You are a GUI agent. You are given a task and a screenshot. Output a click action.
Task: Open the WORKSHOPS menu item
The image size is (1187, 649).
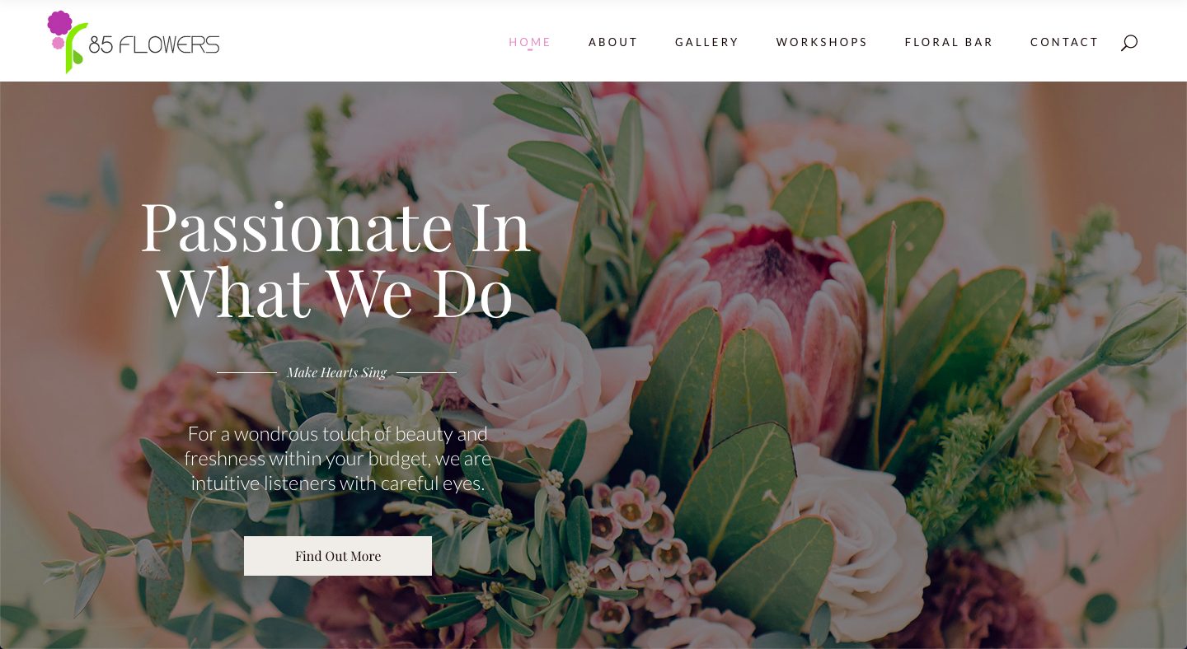tap(822, 42)
